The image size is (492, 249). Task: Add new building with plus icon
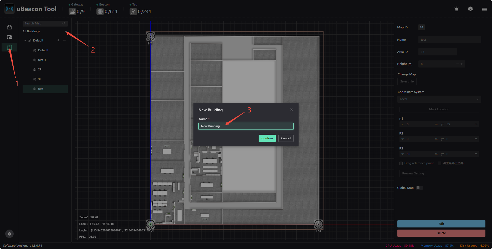[x=66, y=32]
